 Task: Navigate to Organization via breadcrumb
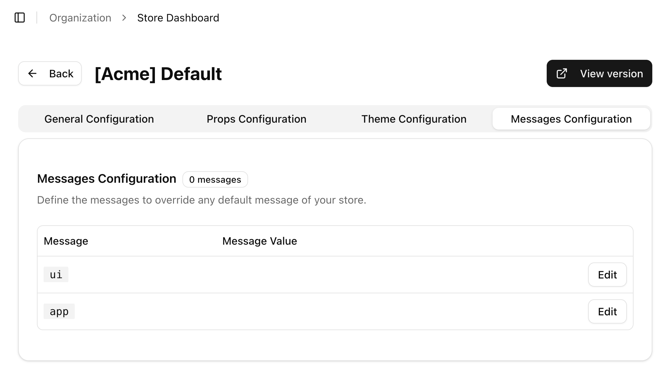pos(80,18)
